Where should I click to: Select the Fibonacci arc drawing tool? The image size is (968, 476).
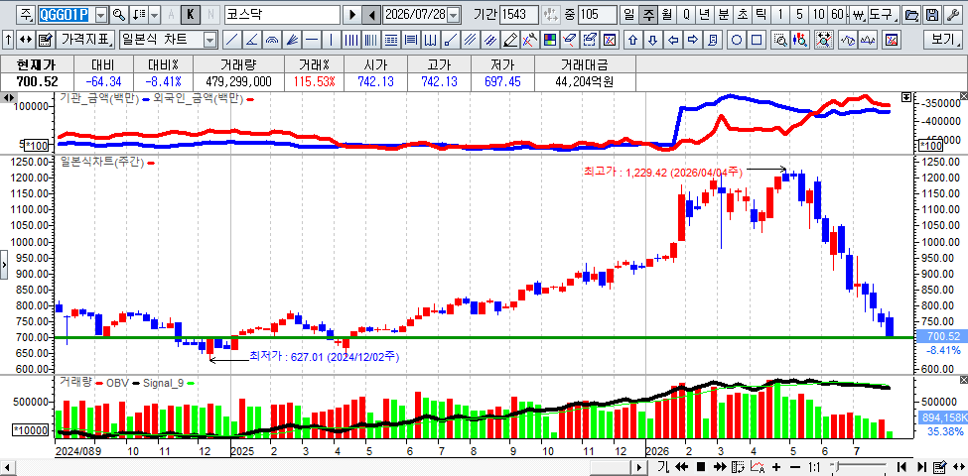click(272, 40)
